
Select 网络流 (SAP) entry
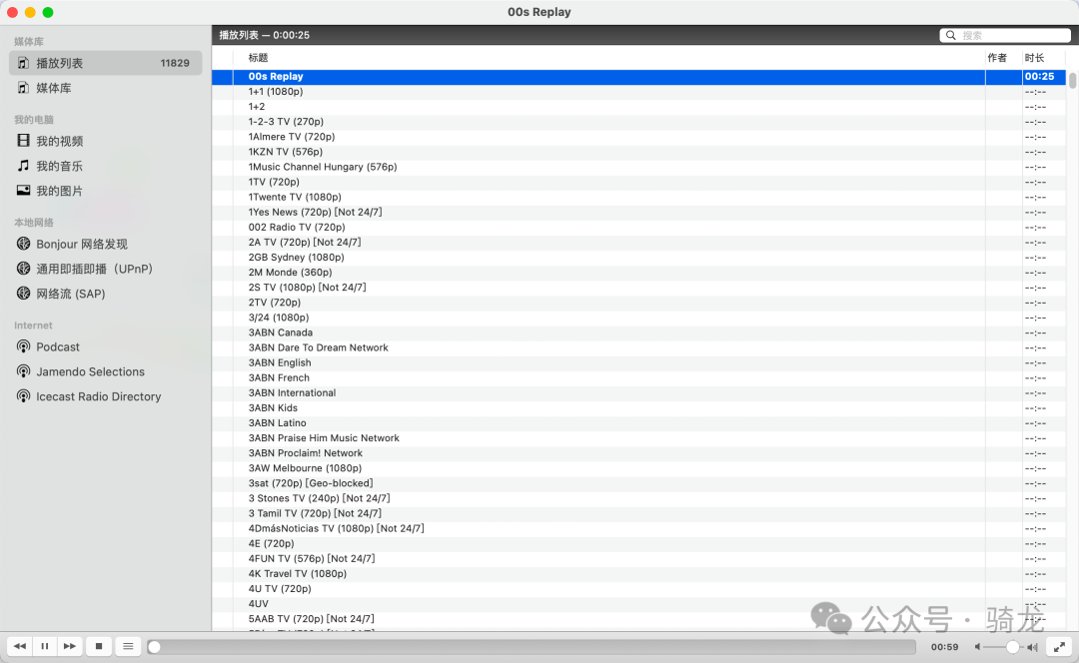coord(105,294)
